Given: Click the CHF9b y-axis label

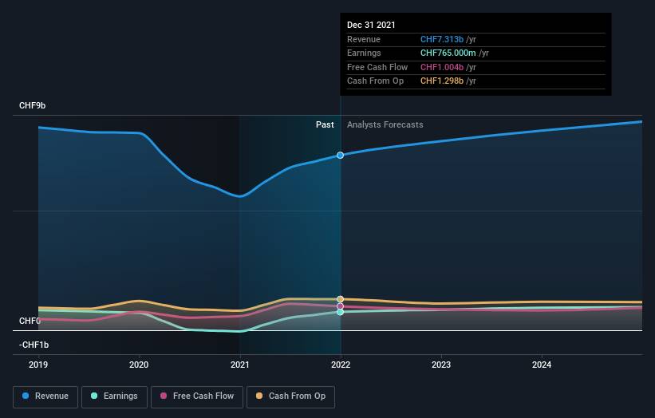Looking at the screenshot, I should click(x=33, y=106).
